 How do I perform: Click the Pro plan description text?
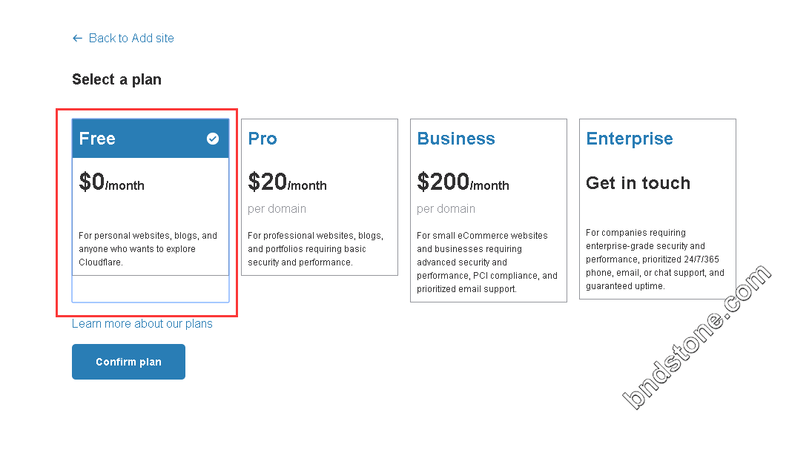[315, 249]
